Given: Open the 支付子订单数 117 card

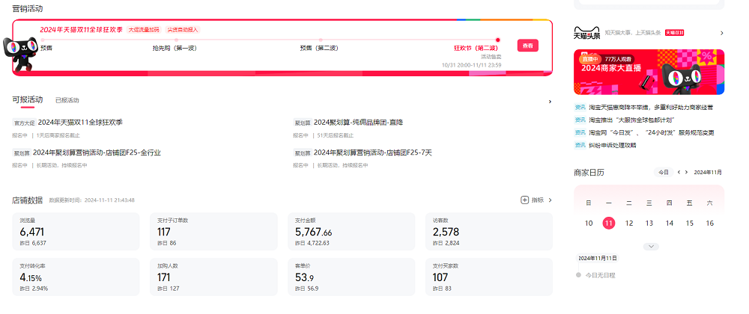Looking at the screenshot, I should click(213, 232).
